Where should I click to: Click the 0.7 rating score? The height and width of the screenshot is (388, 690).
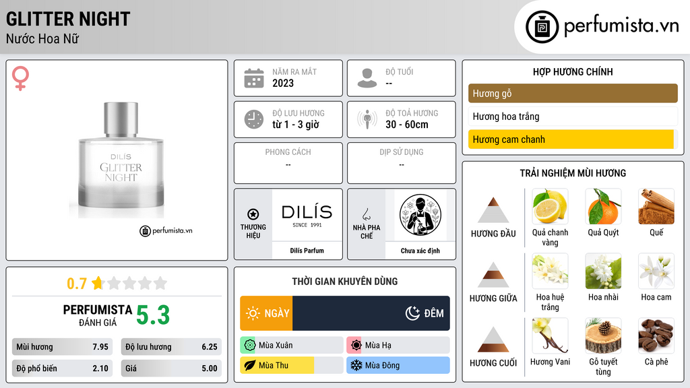[x=77, y=284]
